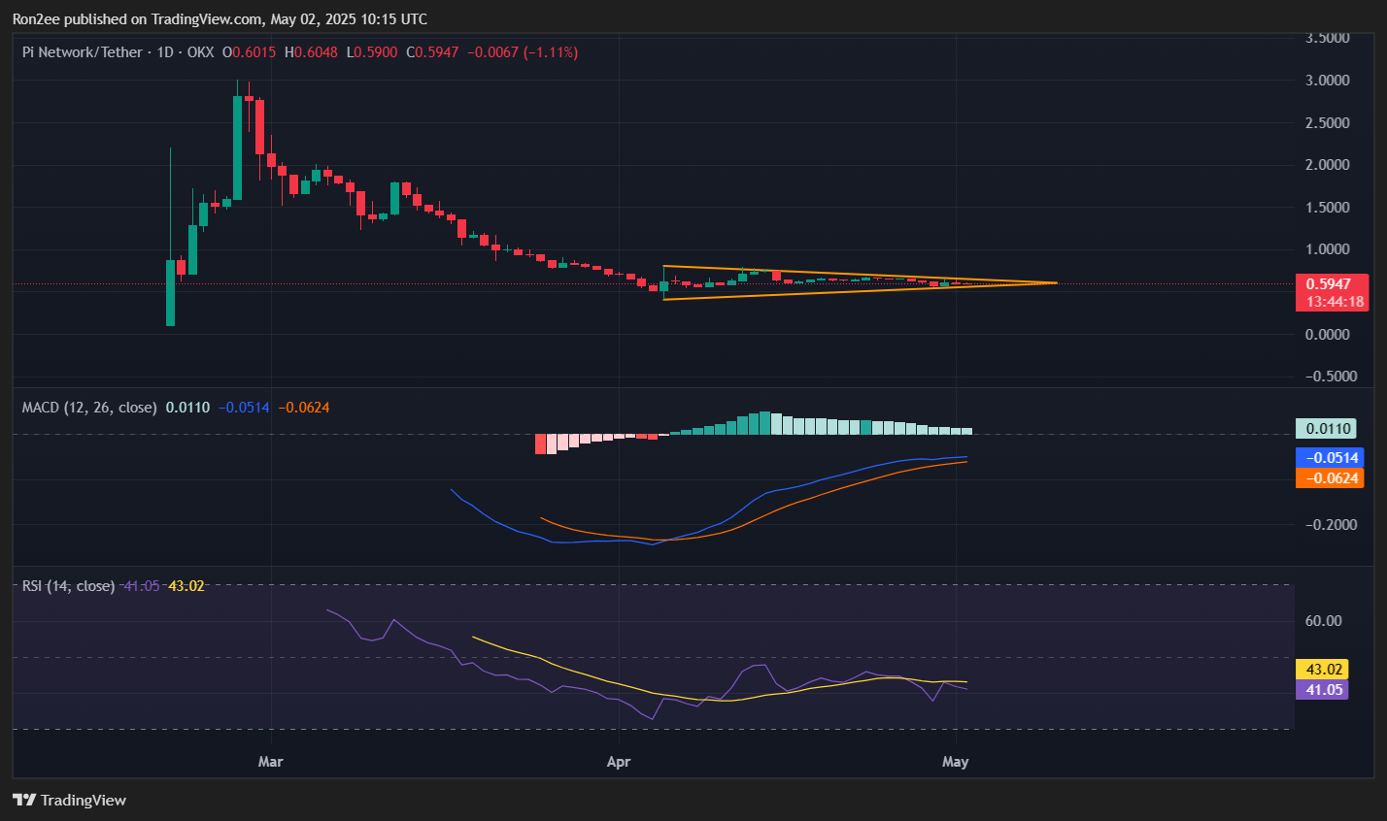Click the MACD histogram value 0.0110 in legend
Image resolution: width=1387 pixels, height=821 pixels.
tap(187, 408)
